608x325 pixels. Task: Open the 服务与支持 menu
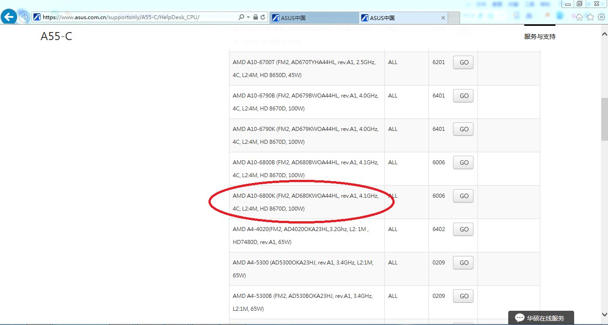pos(539,37)
